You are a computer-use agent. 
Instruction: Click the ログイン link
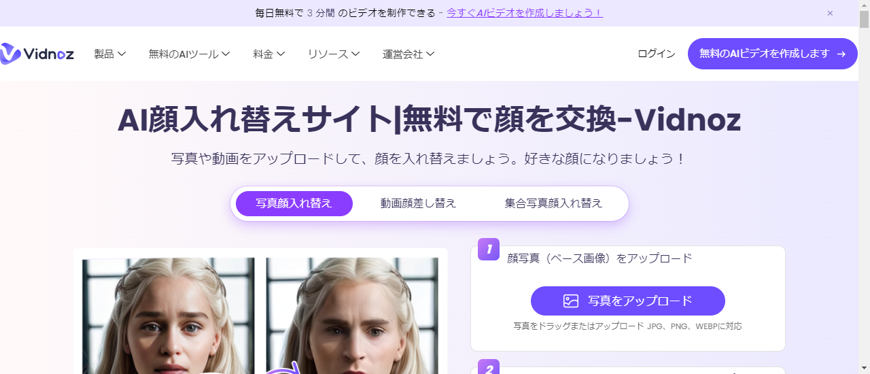pyautogui.click(x=657, y=54)
